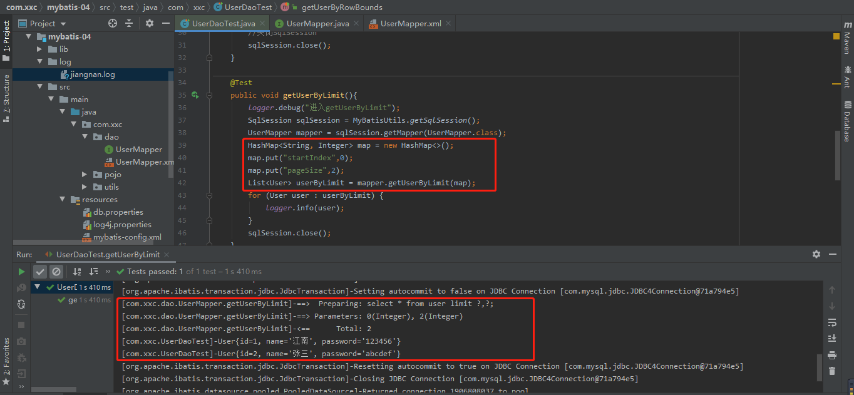Viewport: 854px width, 395px height.
Task: Run test from line 35 gutter icon
Action: [195, 95]
